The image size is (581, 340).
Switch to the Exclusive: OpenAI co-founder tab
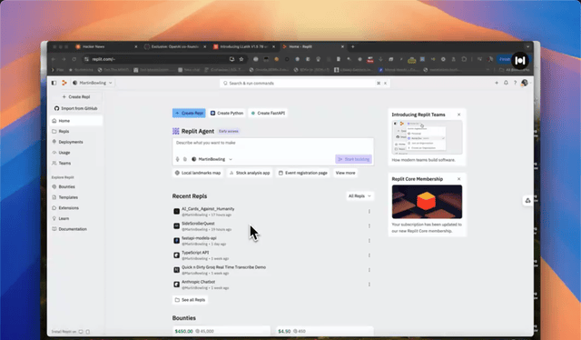[x=175, y=46]
